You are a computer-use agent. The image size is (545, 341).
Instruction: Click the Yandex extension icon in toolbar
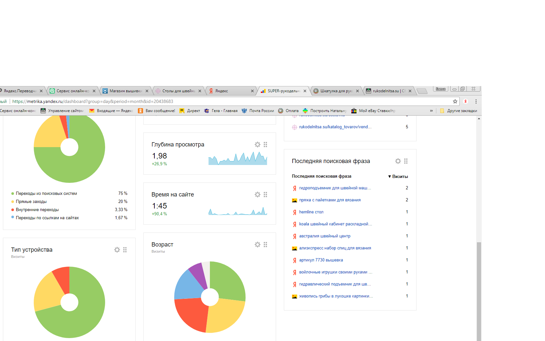coord(466,101)
